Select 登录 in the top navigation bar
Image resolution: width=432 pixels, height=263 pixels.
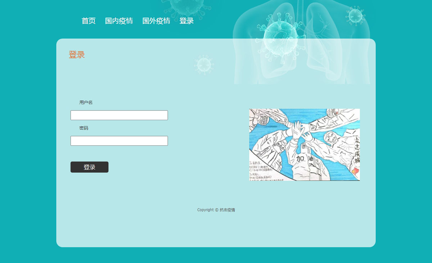pos(186,21)
